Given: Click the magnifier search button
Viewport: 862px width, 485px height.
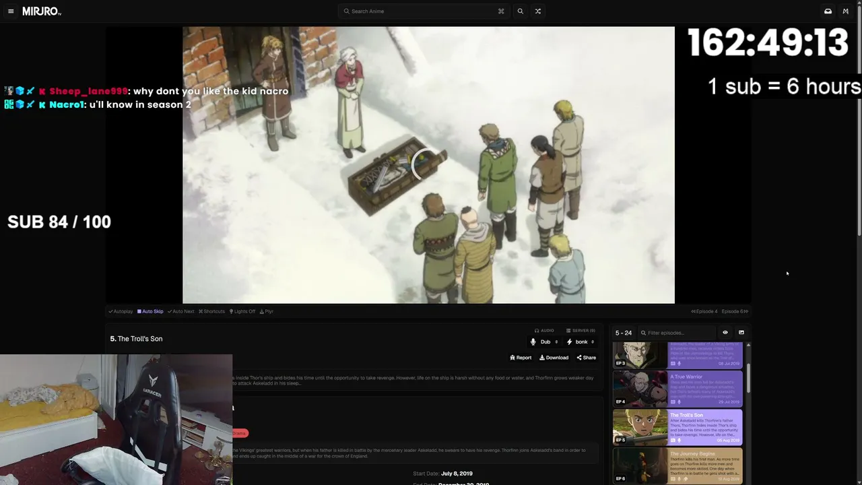Looking at the screenshot, I should 520,11.
